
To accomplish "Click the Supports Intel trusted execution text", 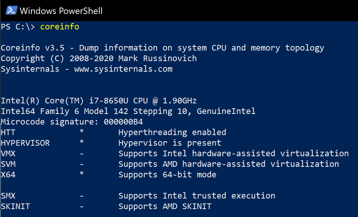I will coord(197,196).
